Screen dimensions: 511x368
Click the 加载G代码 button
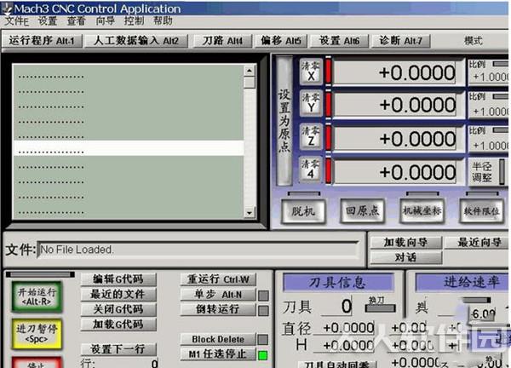click(x=118, y=324)
